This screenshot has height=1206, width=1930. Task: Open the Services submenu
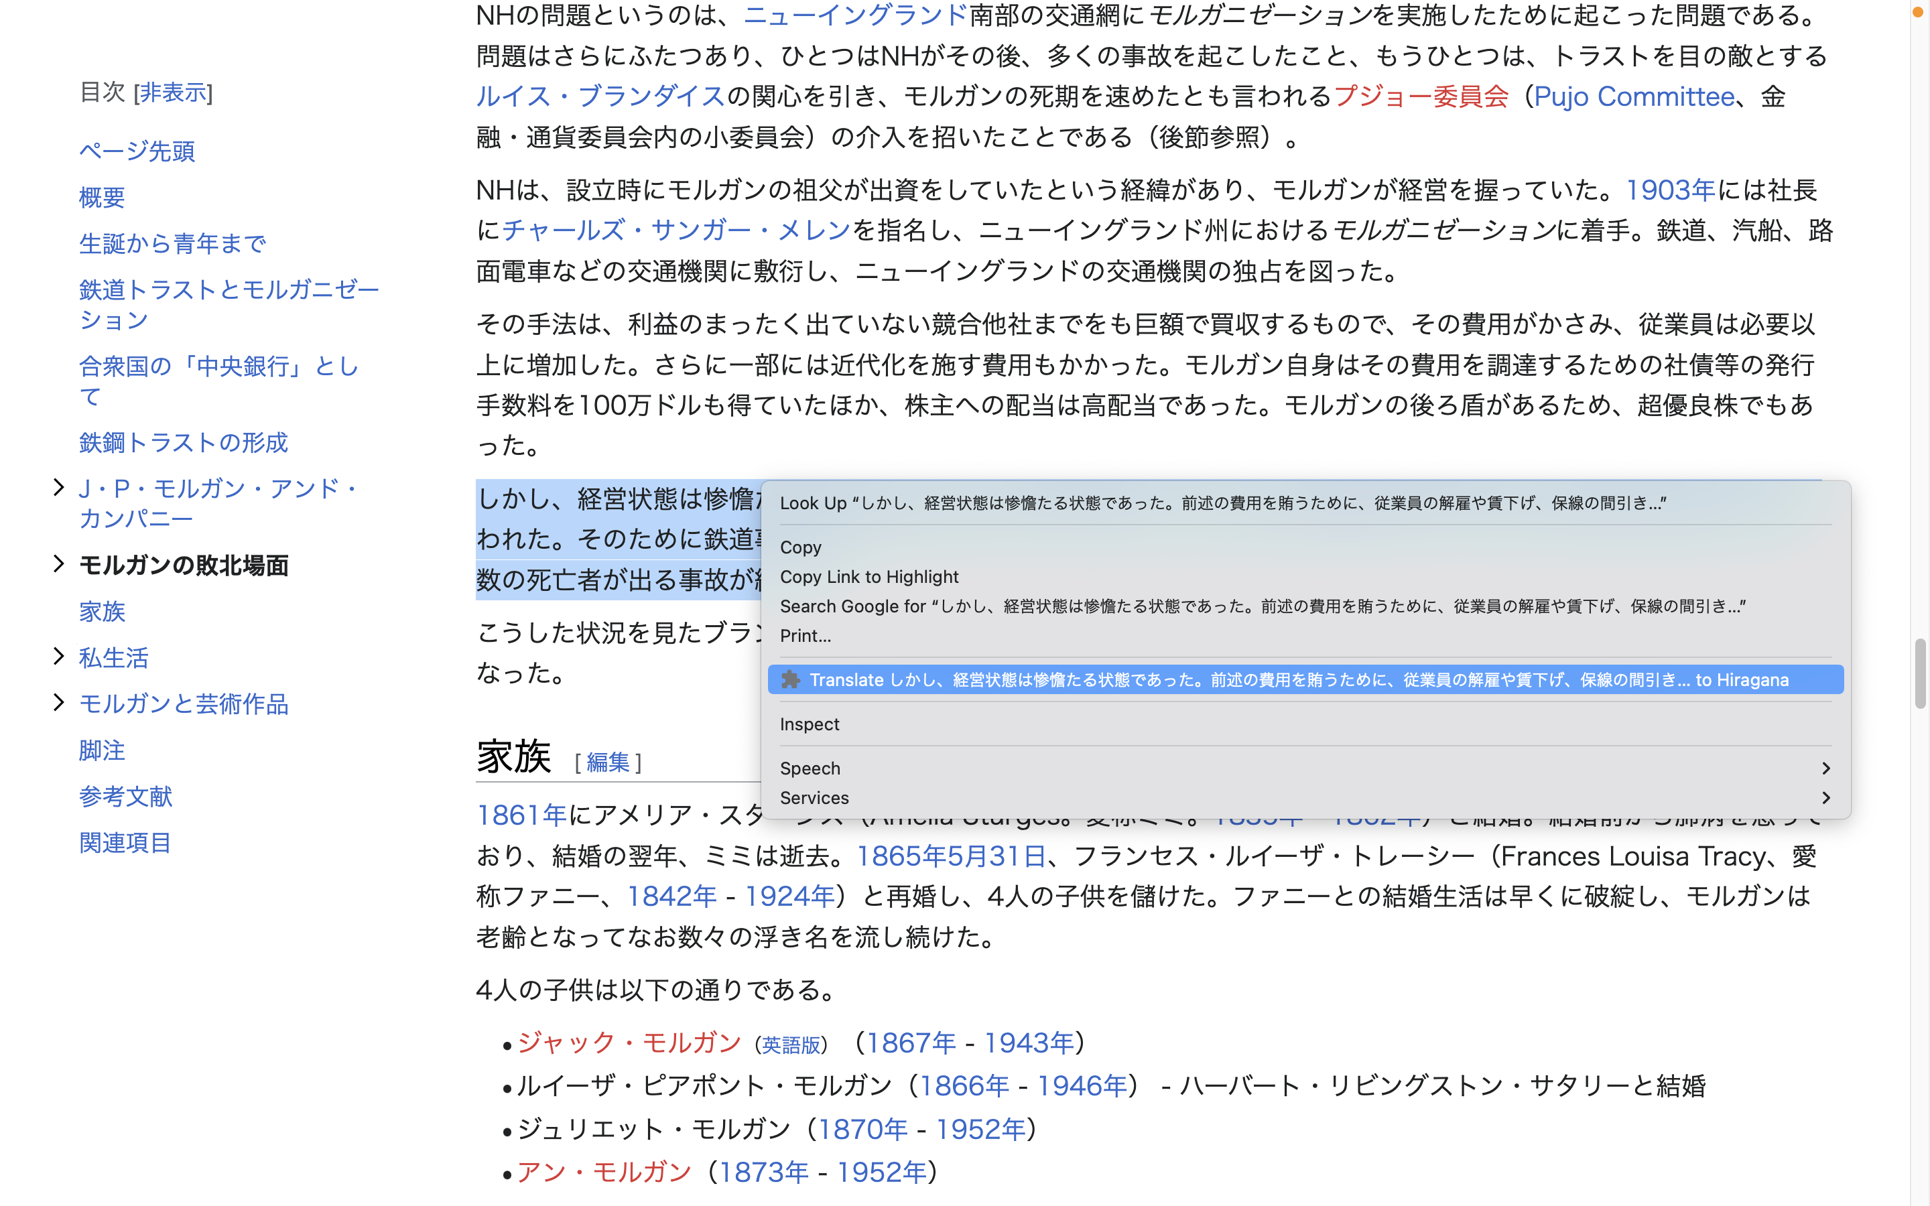coord(814,797)
